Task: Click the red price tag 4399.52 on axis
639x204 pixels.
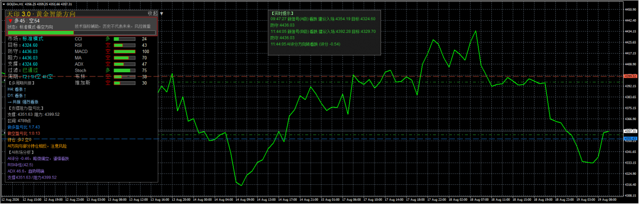Action: 630,76
